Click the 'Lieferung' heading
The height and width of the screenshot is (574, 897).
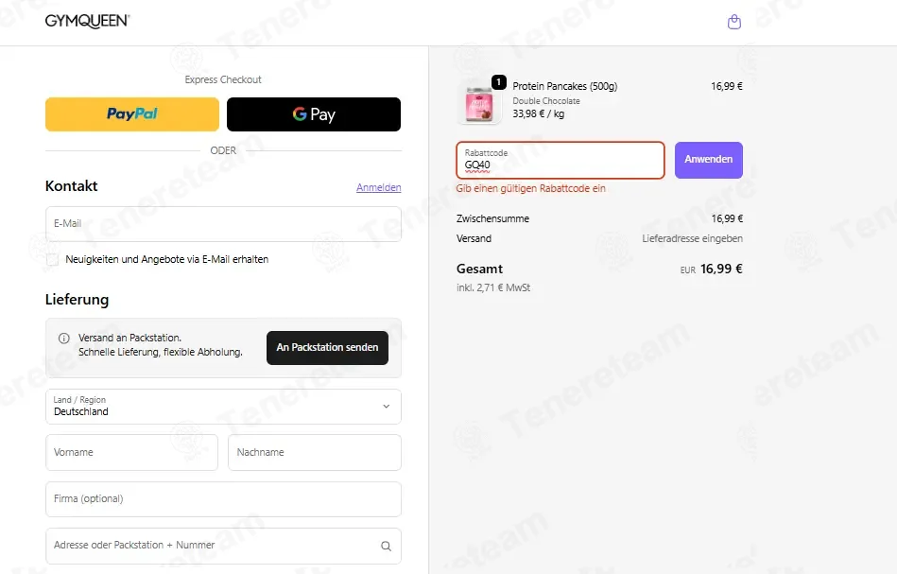click(x=78, y=300)
